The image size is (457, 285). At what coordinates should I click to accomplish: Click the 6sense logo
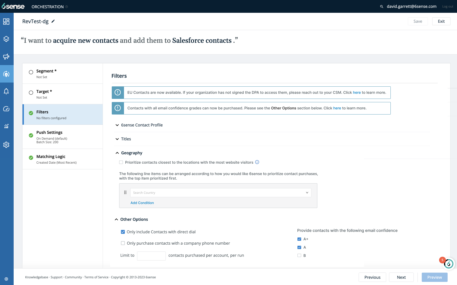coord(13,6)
